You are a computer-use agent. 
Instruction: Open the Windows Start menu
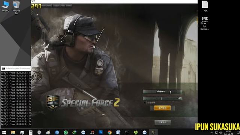coord(4,132)
